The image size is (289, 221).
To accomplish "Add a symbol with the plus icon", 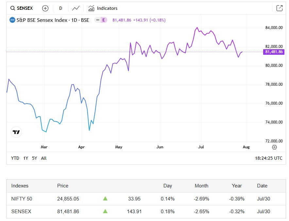I will click(45, 8).
